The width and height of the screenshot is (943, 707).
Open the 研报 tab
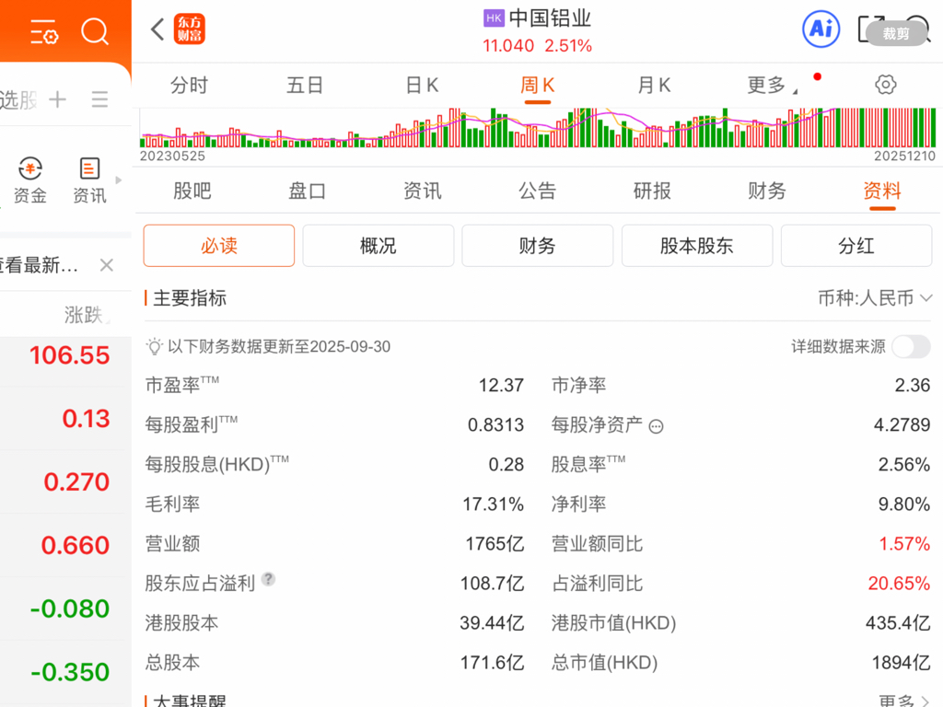point(652,191)
